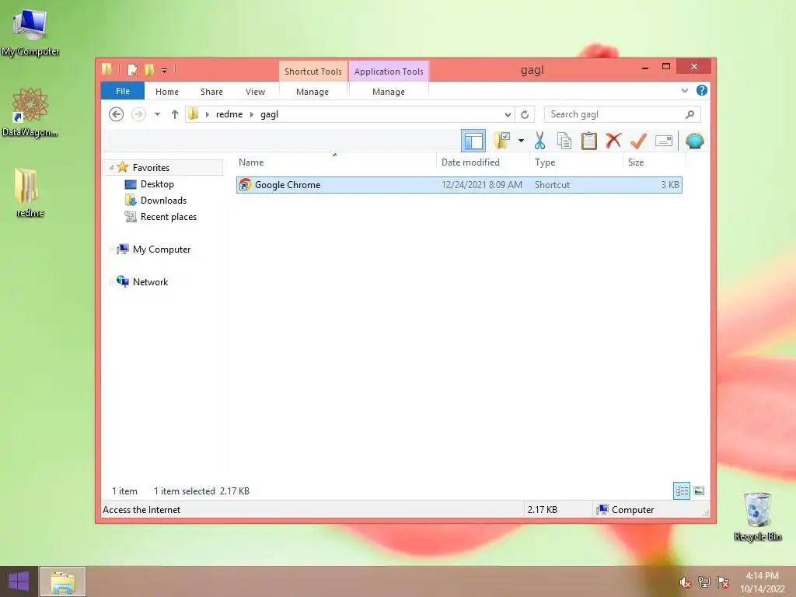Open the window system menu folder icon
796x597 pixels.
click(106, 69)
